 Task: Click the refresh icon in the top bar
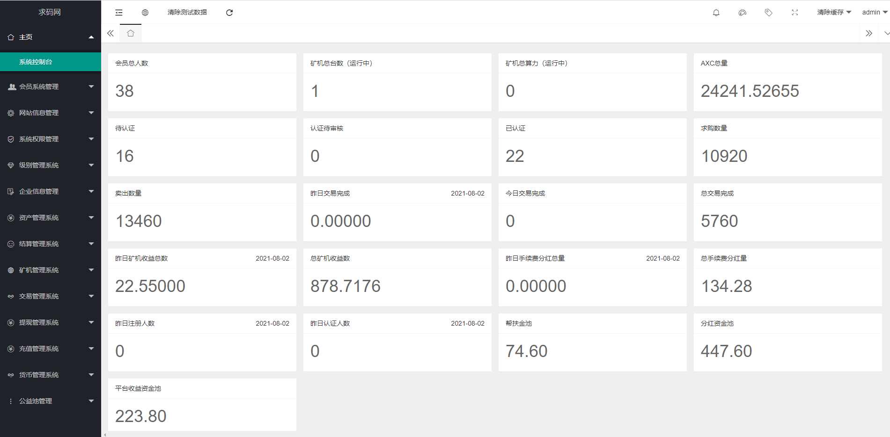pos(229,13)
